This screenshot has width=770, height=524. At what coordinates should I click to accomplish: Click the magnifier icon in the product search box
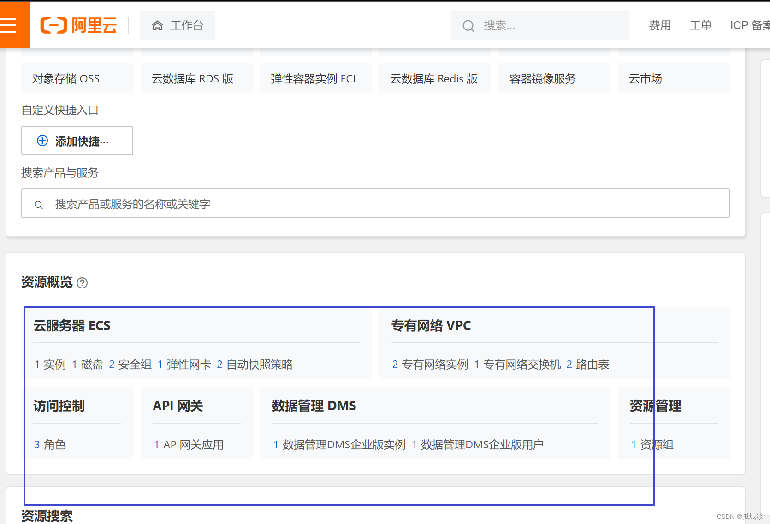pyautogui.click(x=39, y=205)
